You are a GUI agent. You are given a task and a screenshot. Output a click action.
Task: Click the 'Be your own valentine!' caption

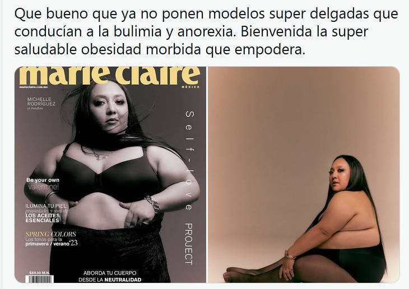[x=43, y=184]
